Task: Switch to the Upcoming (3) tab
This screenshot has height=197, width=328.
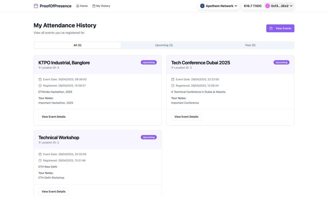Action: coord(164,45)
